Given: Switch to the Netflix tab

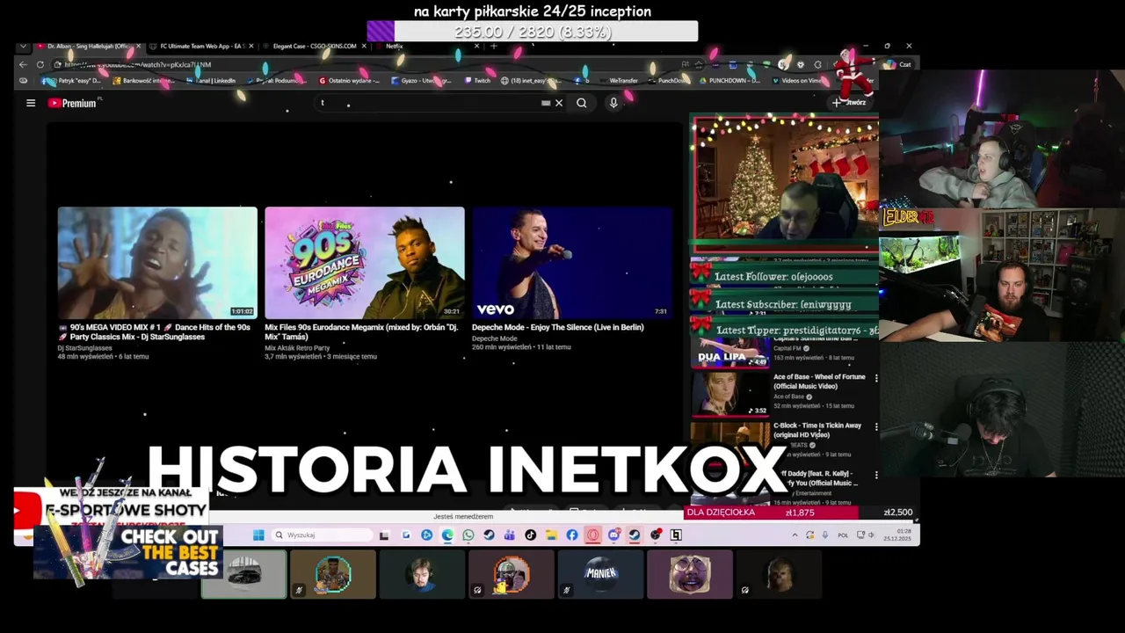Looking at the screenshot, I should 395,46.
